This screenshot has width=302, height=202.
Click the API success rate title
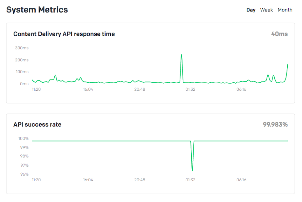38,124
